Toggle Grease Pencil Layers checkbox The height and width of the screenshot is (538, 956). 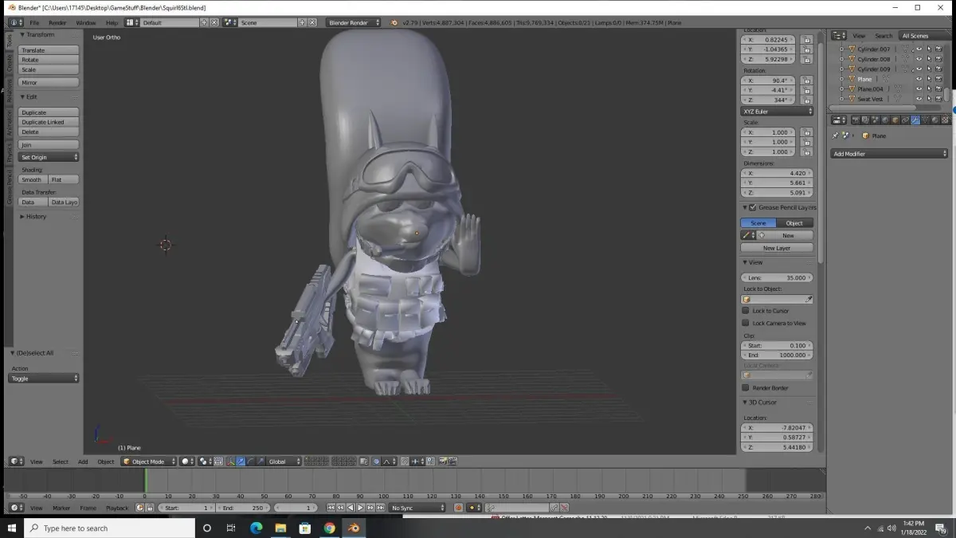pyautogui.click(x=753, y=207)
